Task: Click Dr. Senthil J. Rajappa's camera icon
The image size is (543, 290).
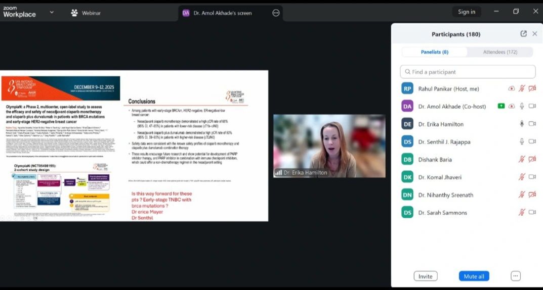Action: pos(532,141)
